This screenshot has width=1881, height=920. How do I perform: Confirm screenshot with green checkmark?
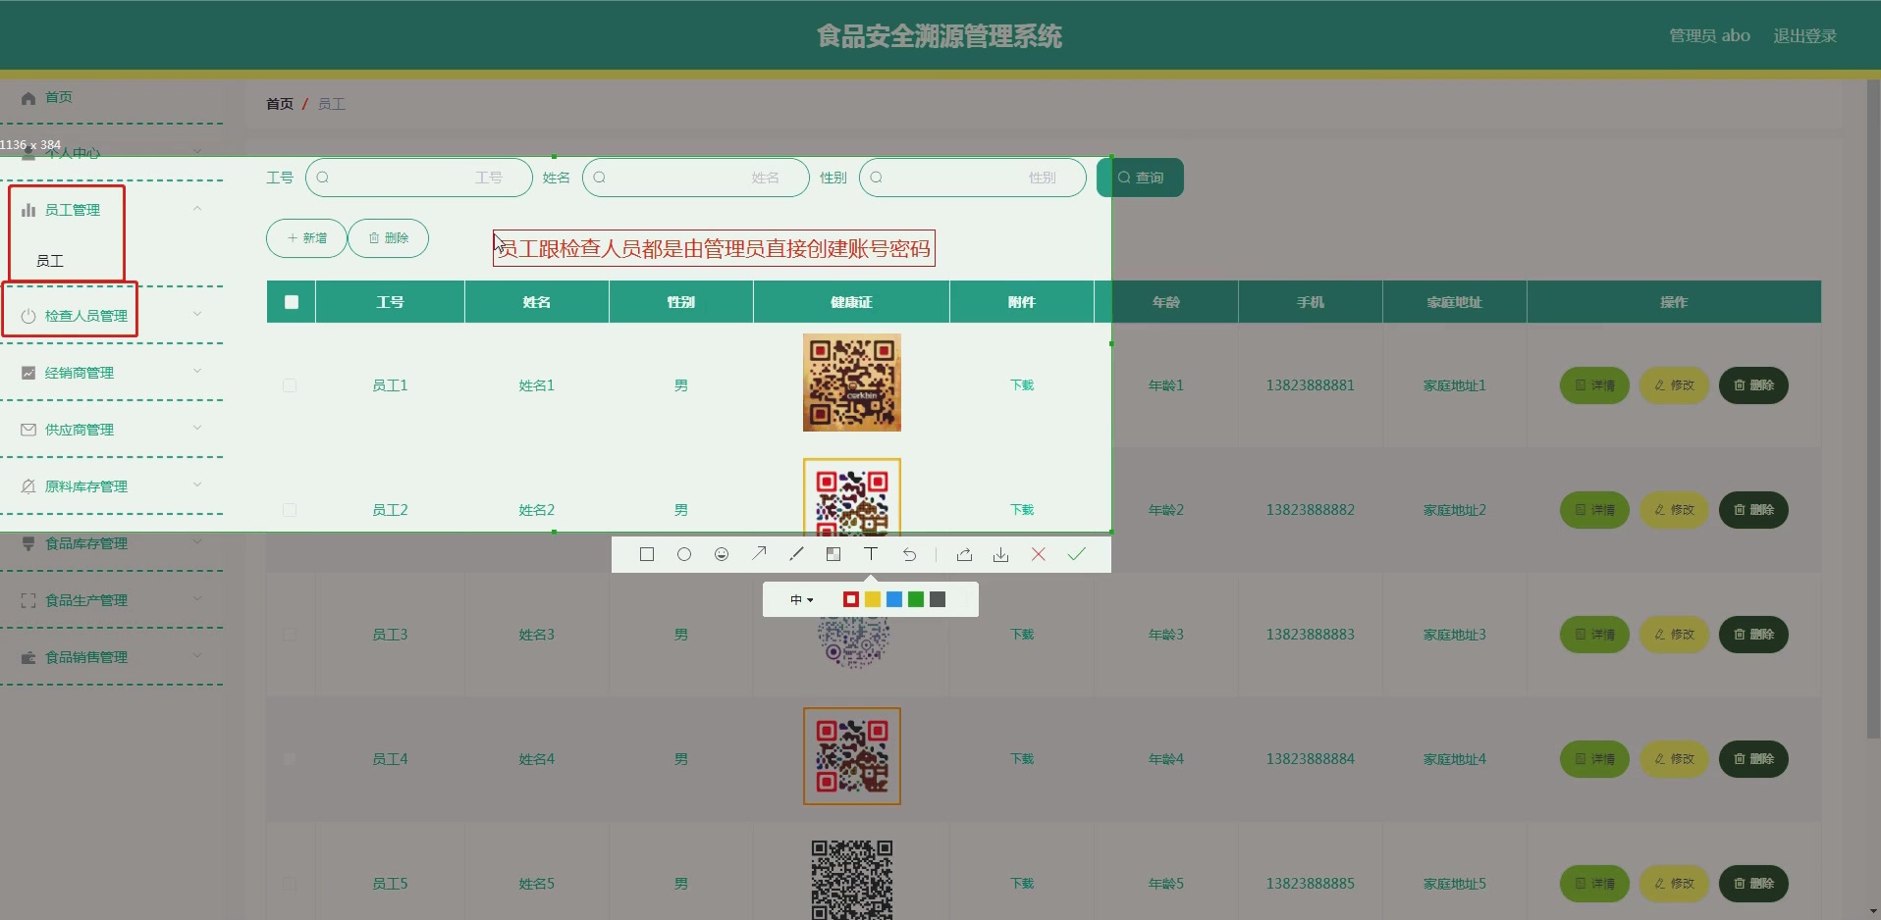pos(1076,554)
